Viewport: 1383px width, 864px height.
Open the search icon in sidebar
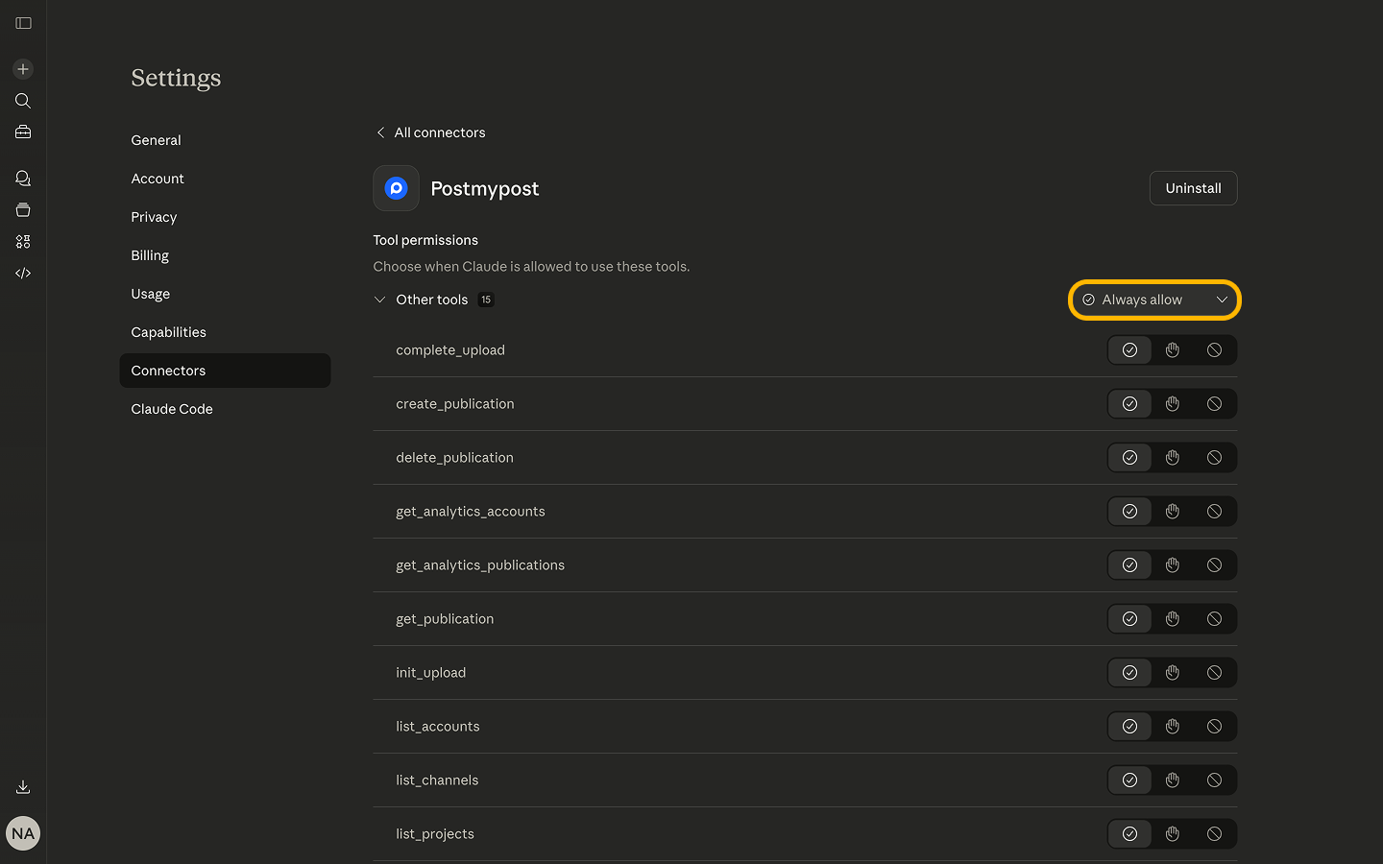point(23,101)
